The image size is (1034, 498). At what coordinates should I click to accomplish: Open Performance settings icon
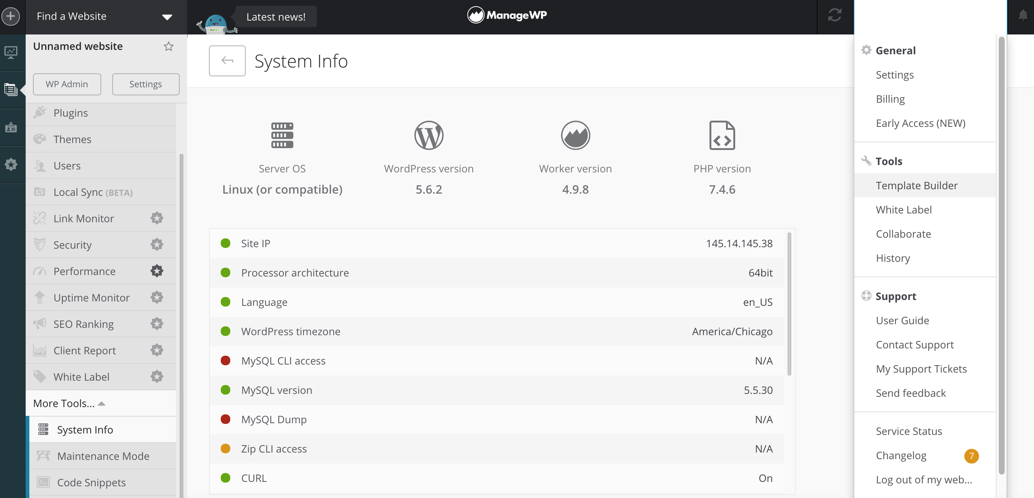(156, 271)
